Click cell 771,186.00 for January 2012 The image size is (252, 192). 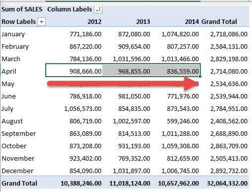85,34
